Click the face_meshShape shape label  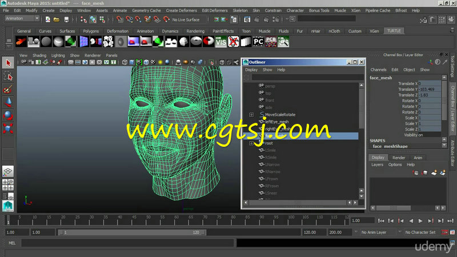tap(390, 146)
